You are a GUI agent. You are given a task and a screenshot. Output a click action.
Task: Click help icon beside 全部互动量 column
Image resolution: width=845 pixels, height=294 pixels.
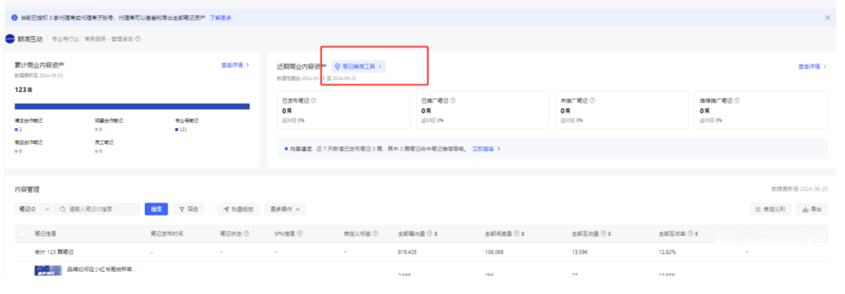pyautogui.click(x=603, y=234)
